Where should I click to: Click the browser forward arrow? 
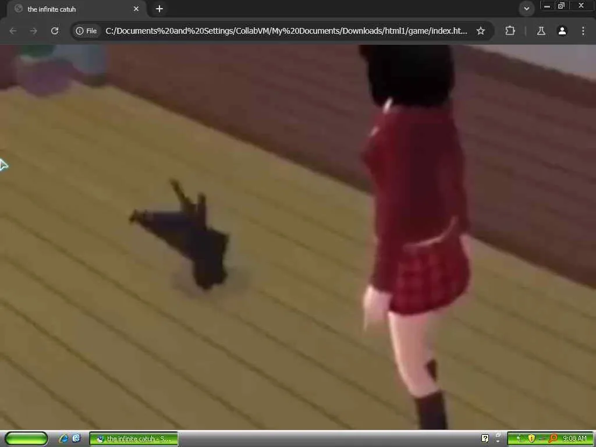(x=34, y=31)
